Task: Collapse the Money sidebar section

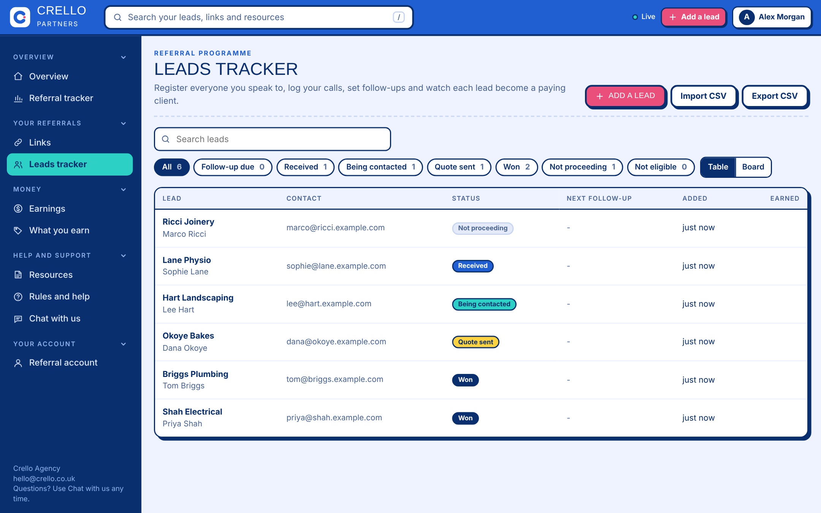Action: pos(124,190)
